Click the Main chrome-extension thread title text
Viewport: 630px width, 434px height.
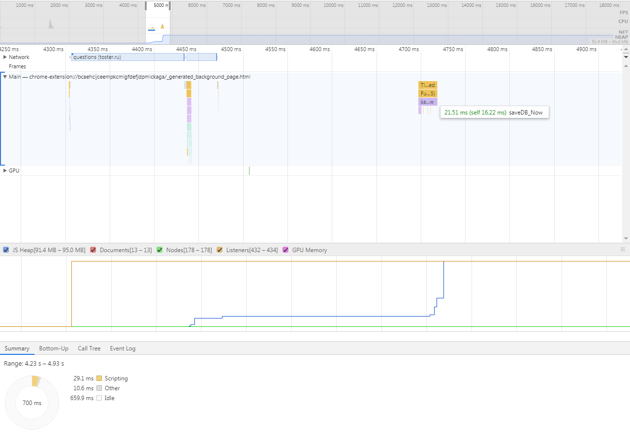129,77
